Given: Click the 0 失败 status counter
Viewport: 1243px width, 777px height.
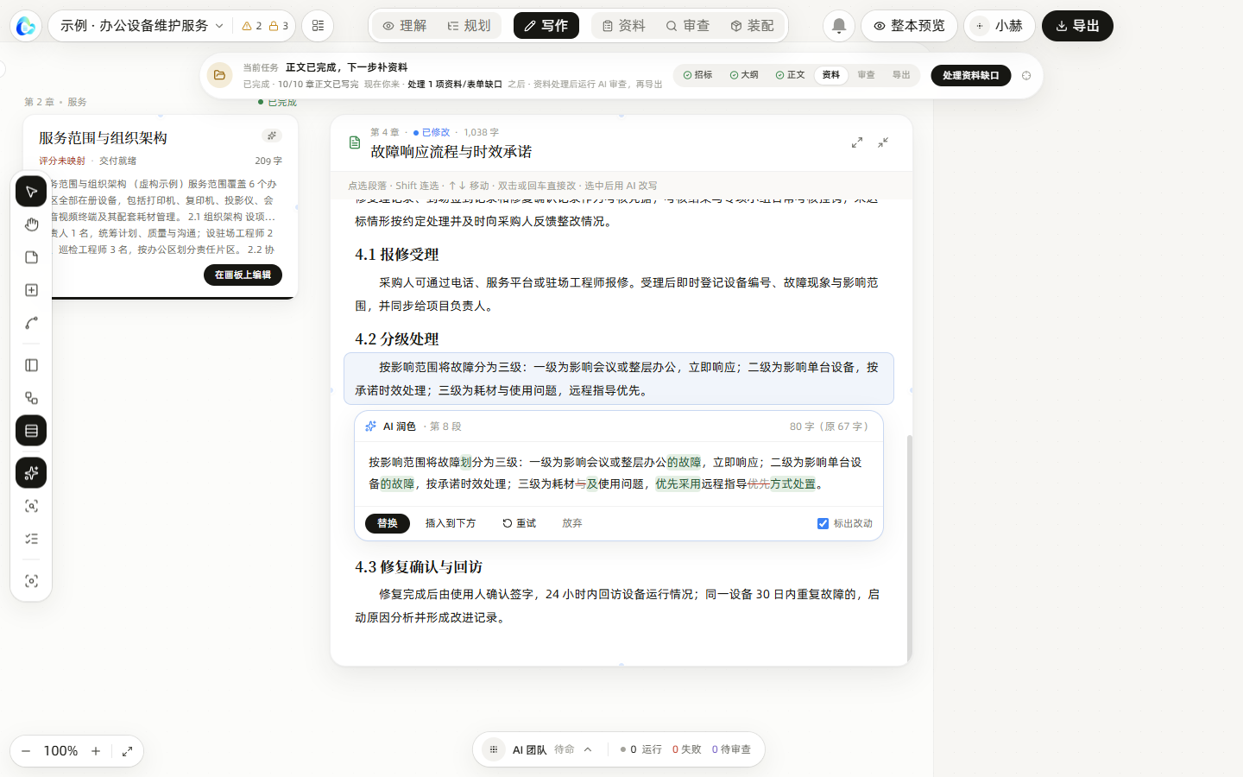Looking at the screenshot, I should click(686, 749).
